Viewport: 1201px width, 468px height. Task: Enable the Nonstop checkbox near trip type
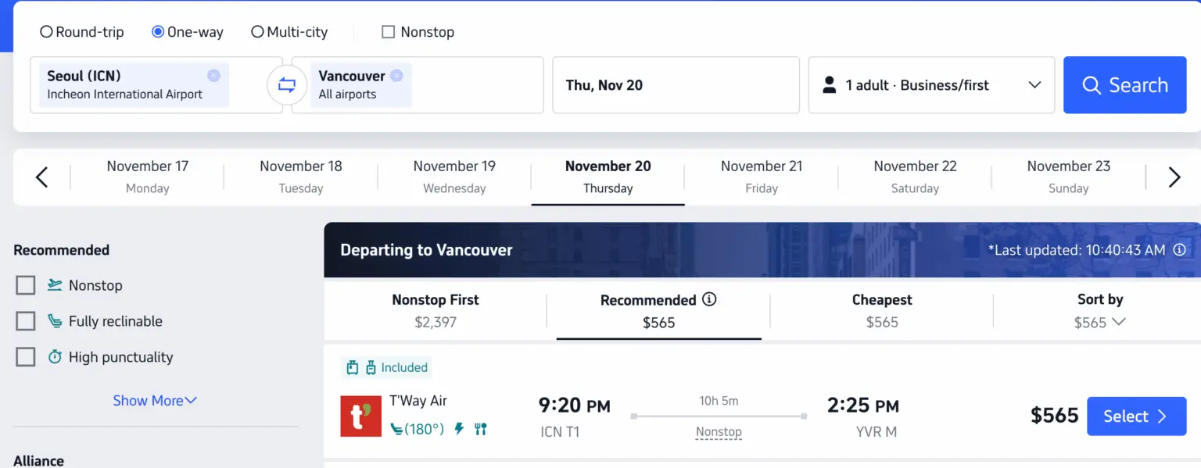tap(388, 32)
